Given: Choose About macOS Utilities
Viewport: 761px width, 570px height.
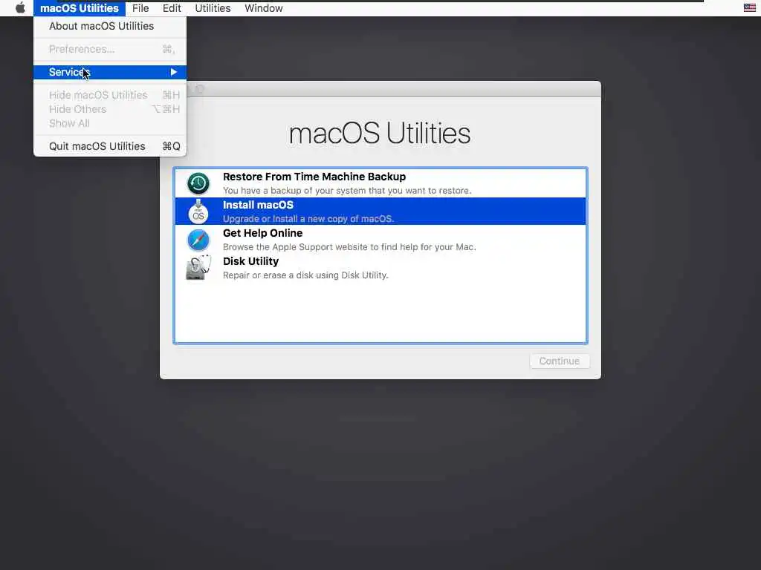Looking at the screenshot, I should coord(110,26).
